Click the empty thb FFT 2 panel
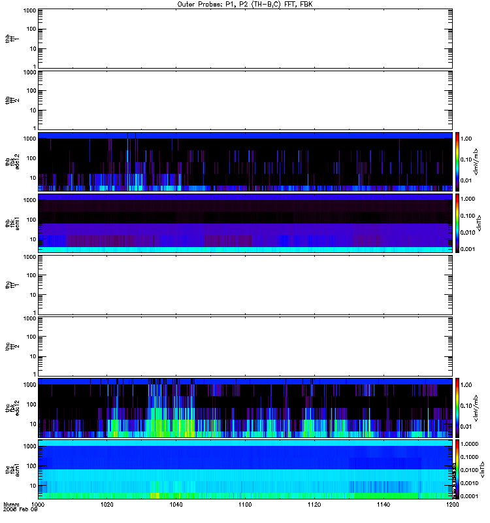The width and height of the screenshot is (490, 523). click(245, 99)
